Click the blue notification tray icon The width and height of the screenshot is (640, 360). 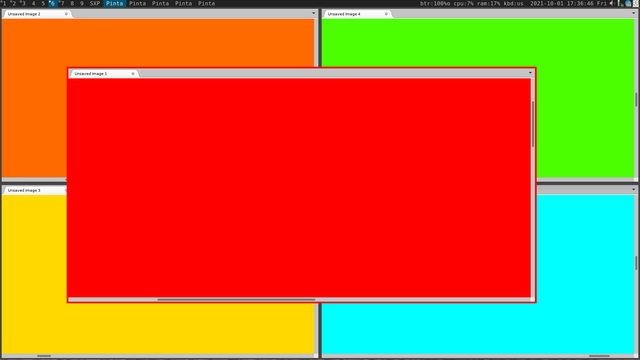[x=628, y=3]
